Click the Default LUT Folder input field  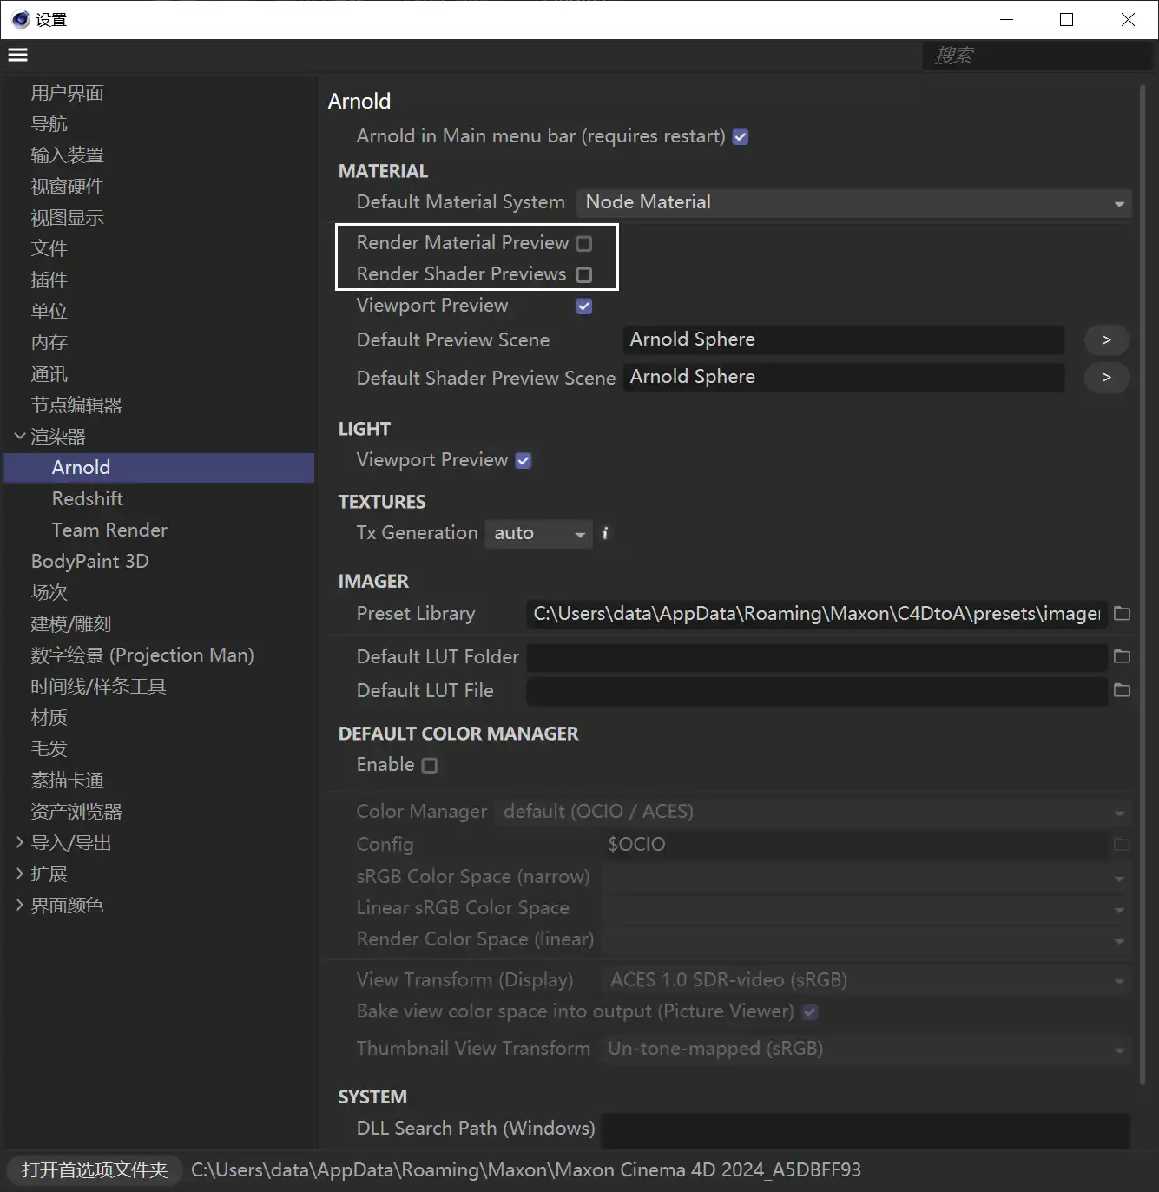pyautogui.click(x=816, y=657)
